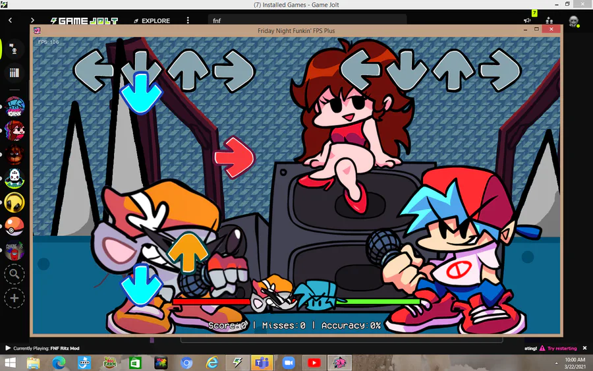Click the FPS counter text in the game
Screen dimensions: 593x371
point(48,42)
